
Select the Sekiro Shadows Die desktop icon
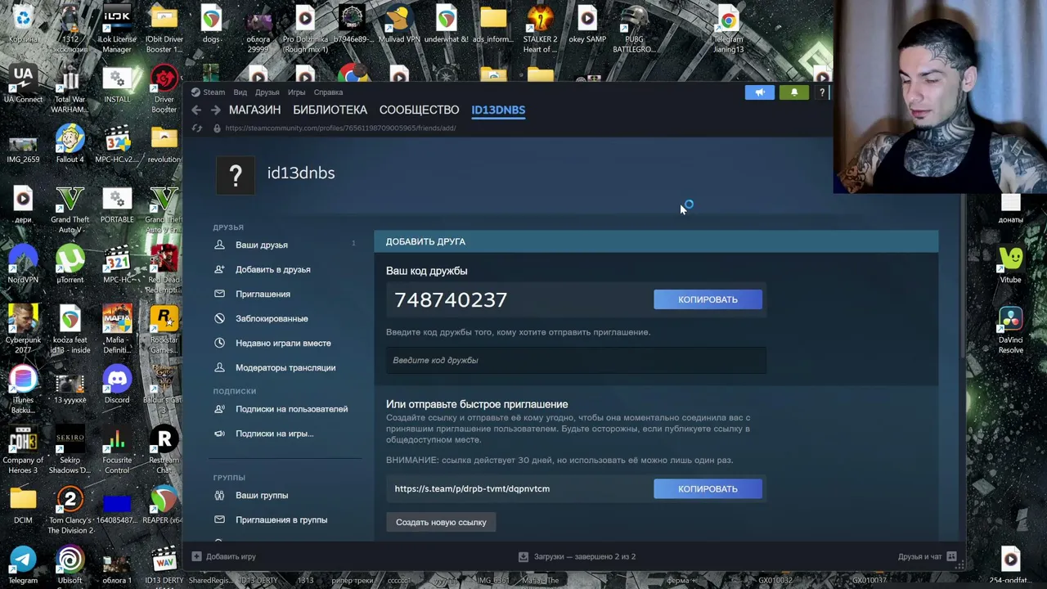click(x=70, y=450)
